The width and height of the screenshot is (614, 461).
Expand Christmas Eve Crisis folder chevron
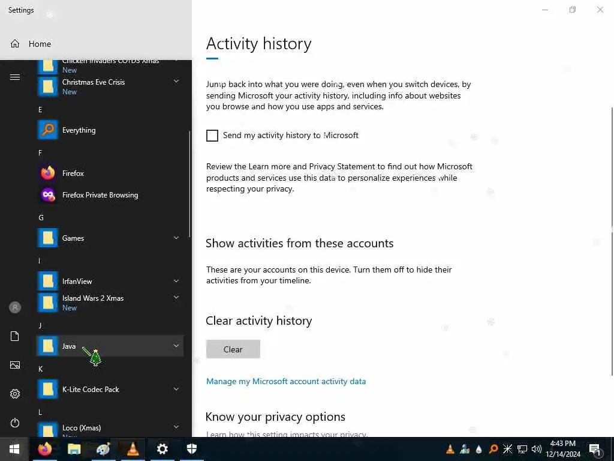[x=176, y=81]
